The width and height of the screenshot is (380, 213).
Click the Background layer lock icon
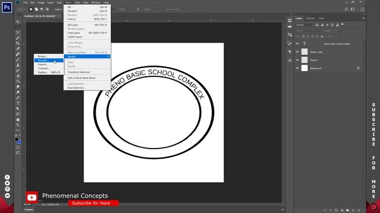(x=358, y=68)
